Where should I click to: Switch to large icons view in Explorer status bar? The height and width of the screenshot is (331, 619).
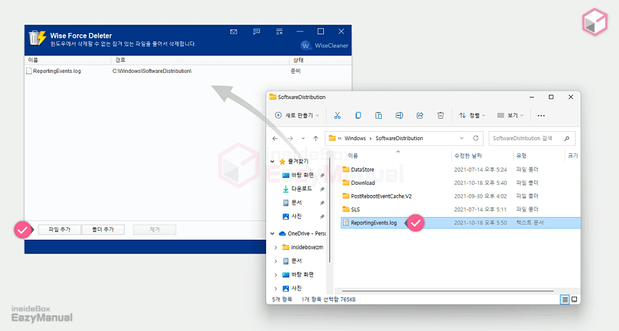(574, 299)
